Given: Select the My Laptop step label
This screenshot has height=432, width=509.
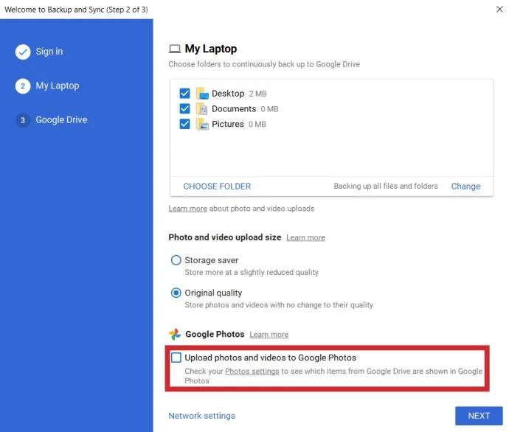Looking at the screenshot, I should [x=58, y=86].
